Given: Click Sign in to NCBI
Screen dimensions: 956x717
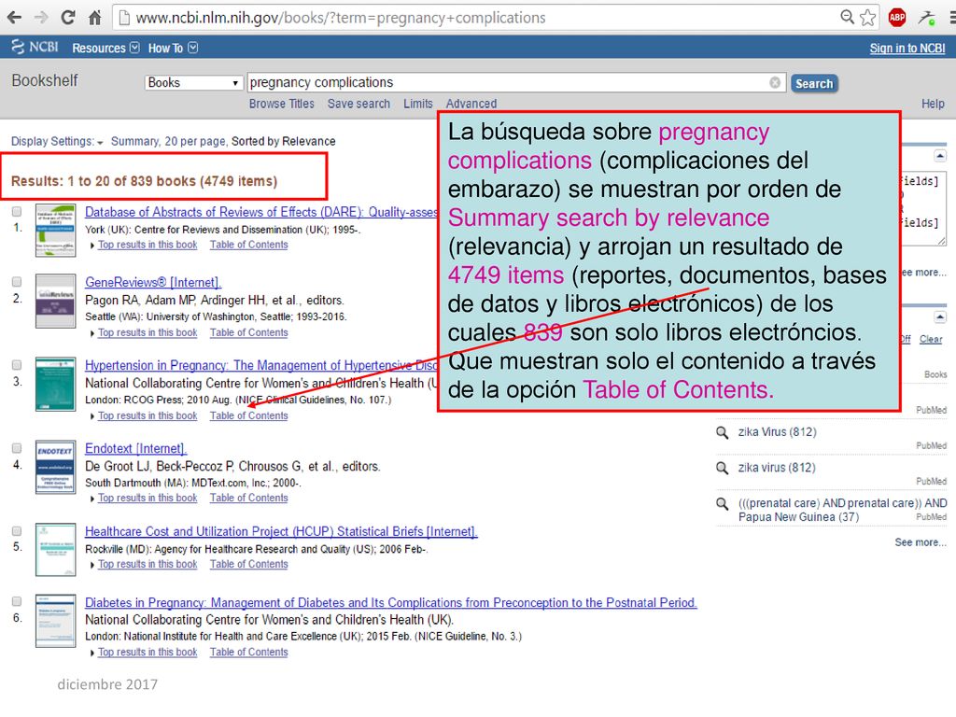Looking at the screenshot, I should pos(907,49).
